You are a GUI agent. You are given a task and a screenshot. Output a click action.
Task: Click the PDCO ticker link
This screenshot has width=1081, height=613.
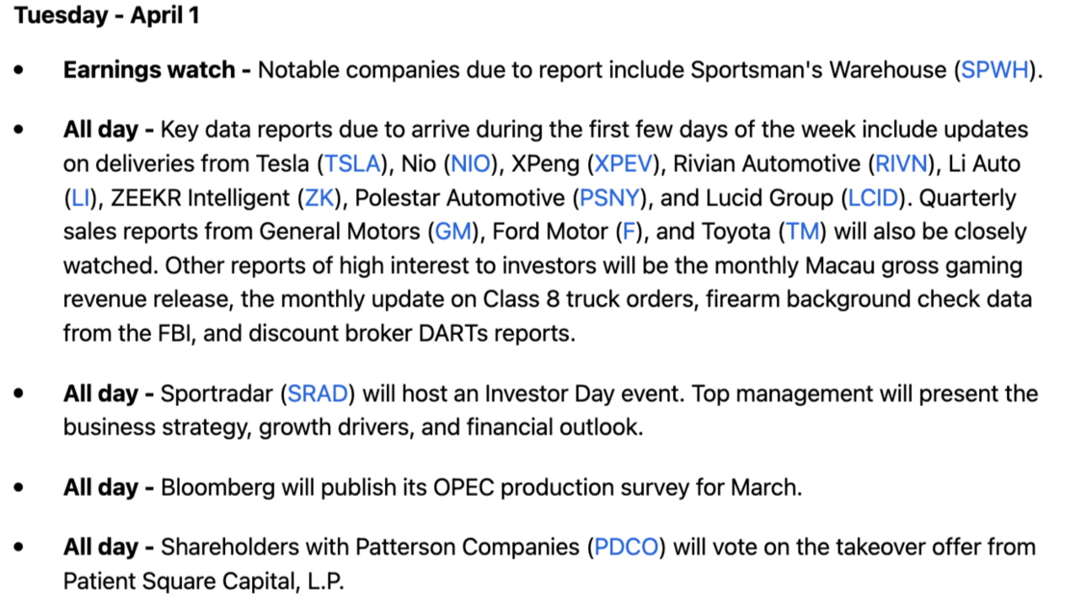[626, 547]
